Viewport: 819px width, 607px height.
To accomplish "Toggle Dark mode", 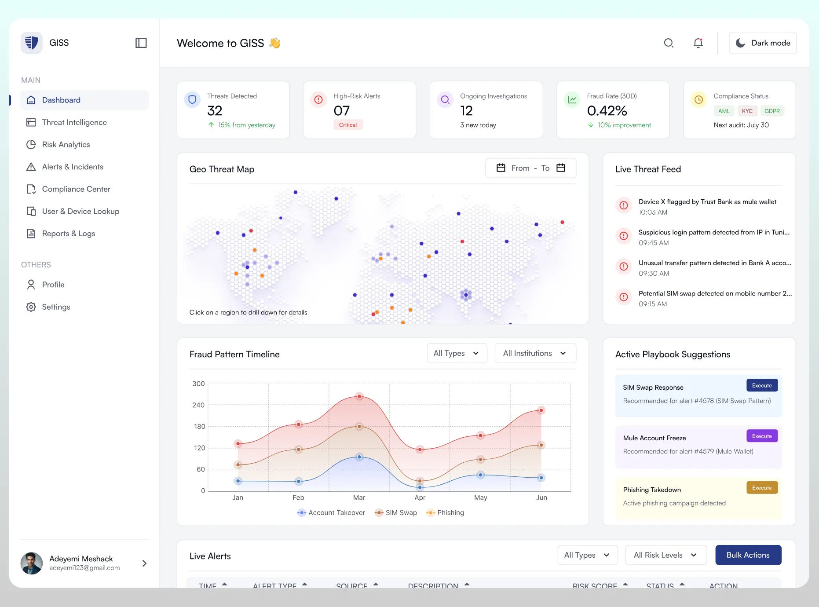I will point(763,43).
